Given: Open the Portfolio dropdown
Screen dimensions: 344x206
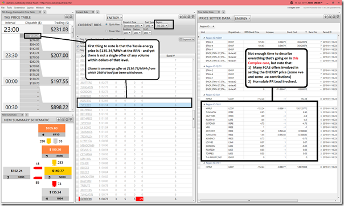Looking at the screenshot, I should (127, 33).
